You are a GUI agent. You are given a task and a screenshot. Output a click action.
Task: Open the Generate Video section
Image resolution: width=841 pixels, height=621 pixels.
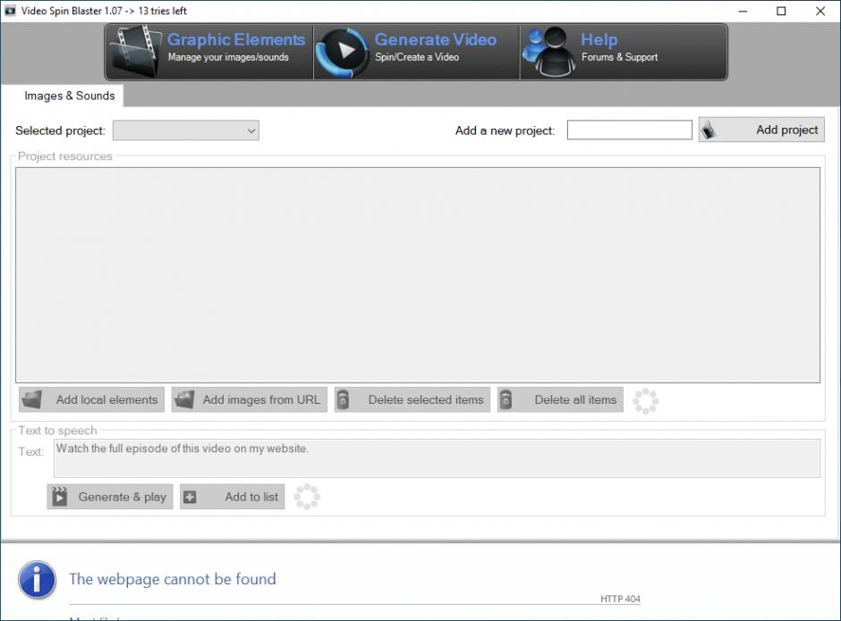[416, 52]
